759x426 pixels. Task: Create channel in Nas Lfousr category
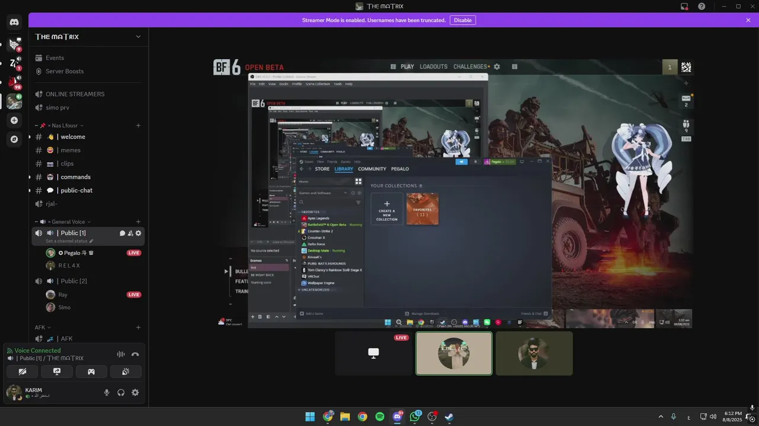pyautogui.click(x=138, y=125)
